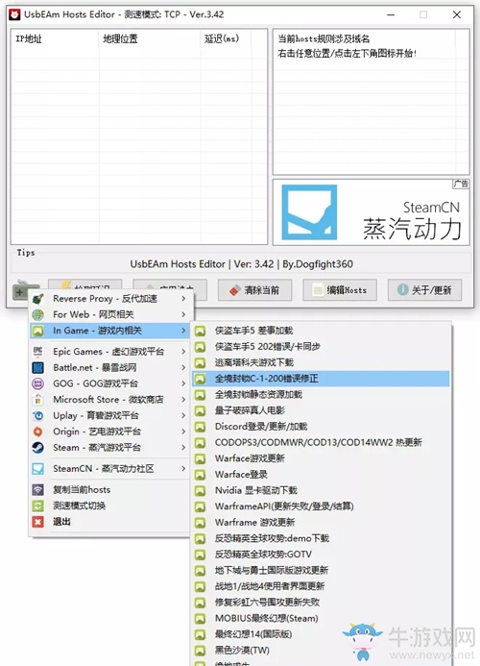The height and width of the screenshot is (666, 480).
Task: Click 复制当前hosts menu item
Action: (109, 490)
